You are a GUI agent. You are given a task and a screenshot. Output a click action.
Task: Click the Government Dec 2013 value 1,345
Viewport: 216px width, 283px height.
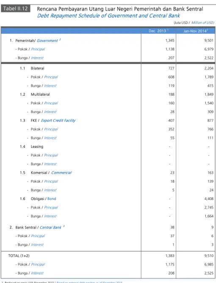point(170,40)
